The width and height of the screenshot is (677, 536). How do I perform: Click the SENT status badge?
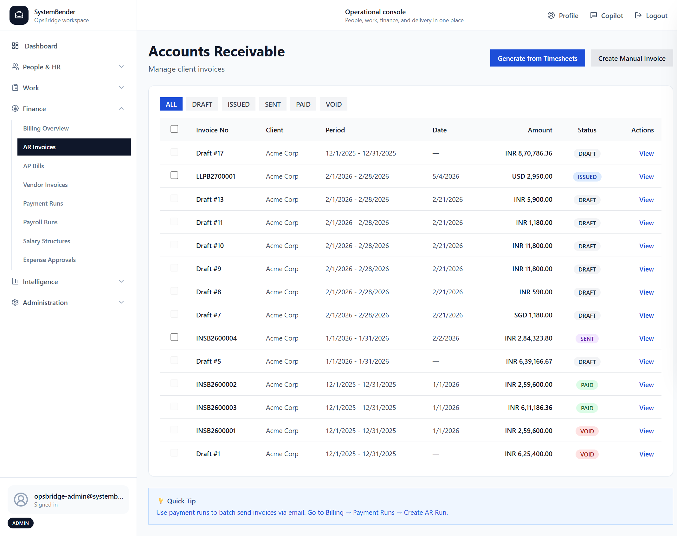[587, 339]
